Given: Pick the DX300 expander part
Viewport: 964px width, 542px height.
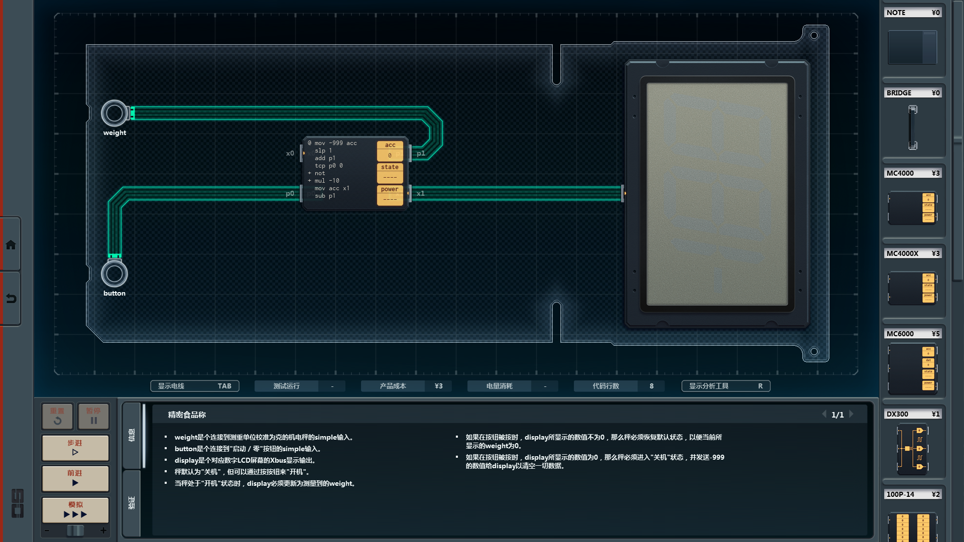Looking at the screenshot, I should click(x=912, y=448).
